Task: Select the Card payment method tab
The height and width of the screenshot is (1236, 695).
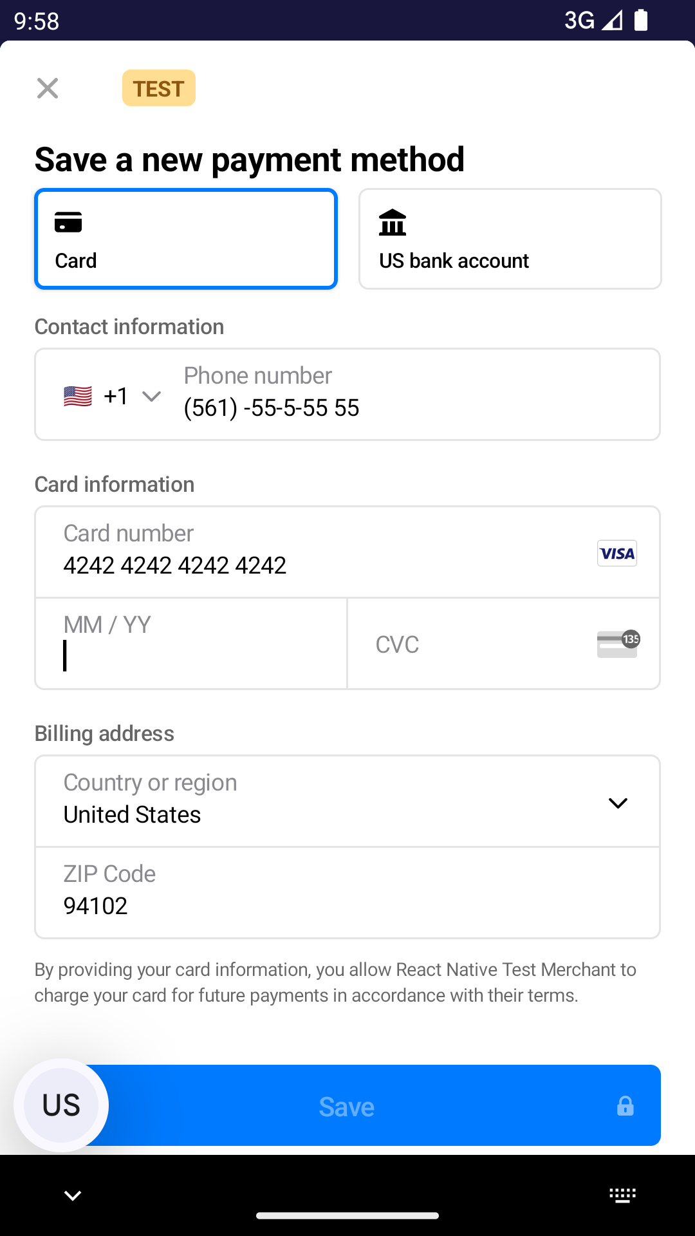Action: [x=186, y=239]
